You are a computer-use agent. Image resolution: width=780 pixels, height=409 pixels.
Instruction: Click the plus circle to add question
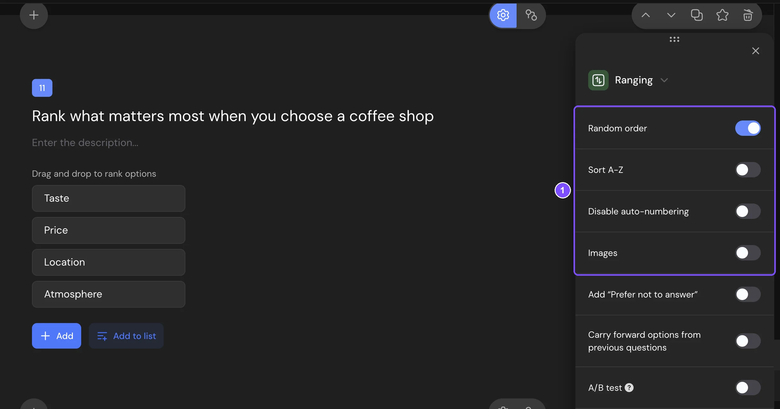[34, 15]
